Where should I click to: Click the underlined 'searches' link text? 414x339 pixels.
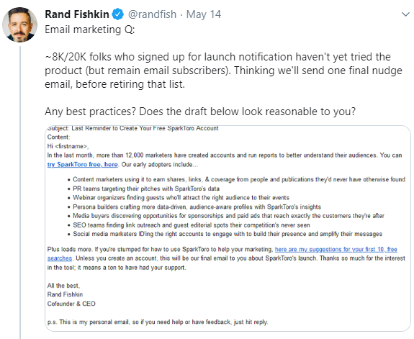(60, 258)
